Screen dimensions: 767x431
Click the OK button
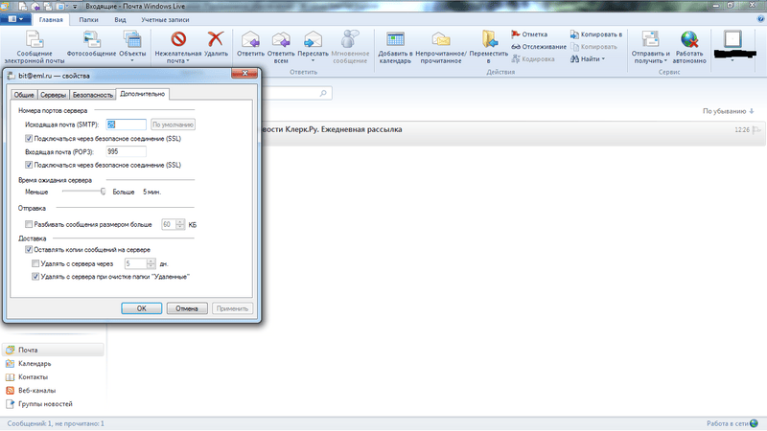141,308
